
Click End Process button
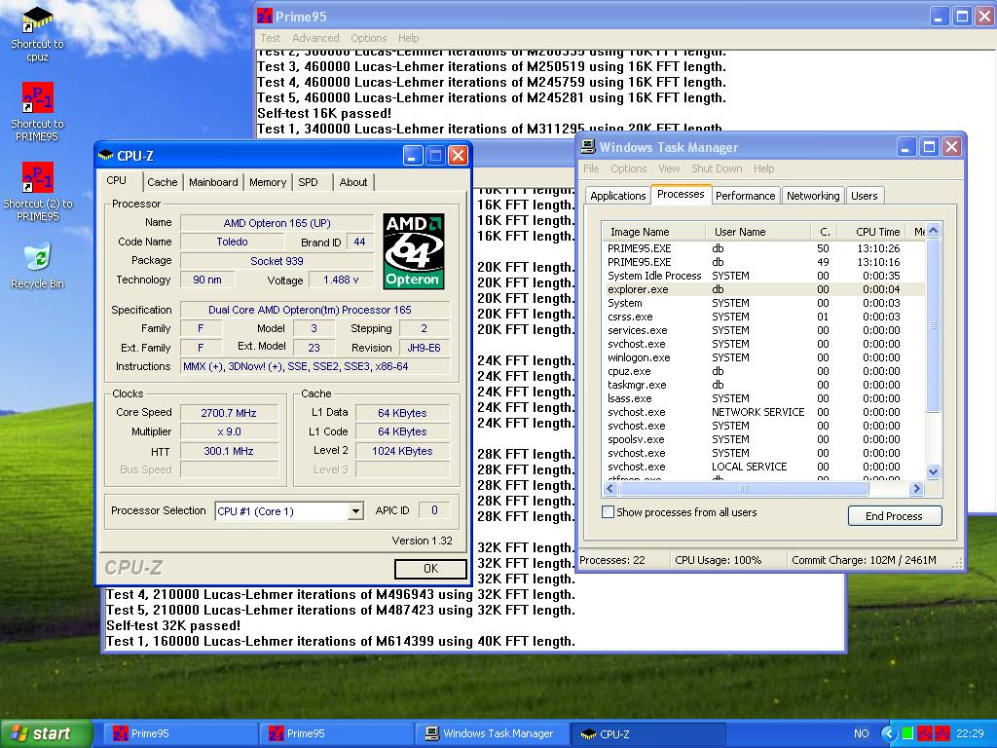pyautogui.click(x=894, y=516)
